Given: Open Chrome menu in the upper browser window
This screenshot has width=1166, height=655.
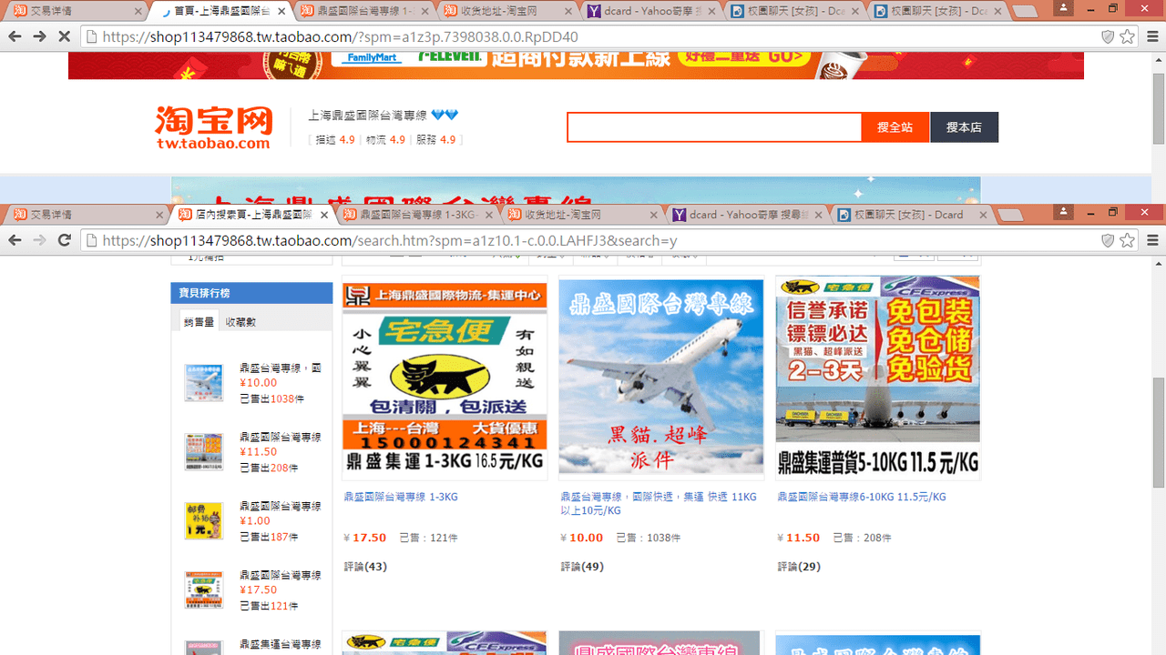Looking at the screenshot, I should pos(1152,36).
